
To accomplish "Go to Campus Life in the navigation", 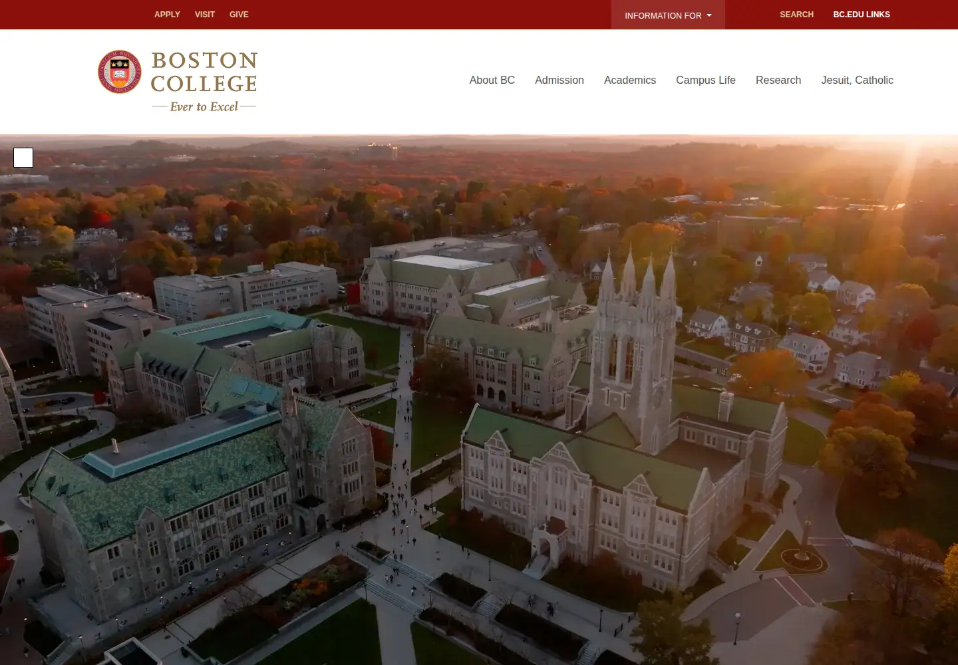I will point(706,80).
